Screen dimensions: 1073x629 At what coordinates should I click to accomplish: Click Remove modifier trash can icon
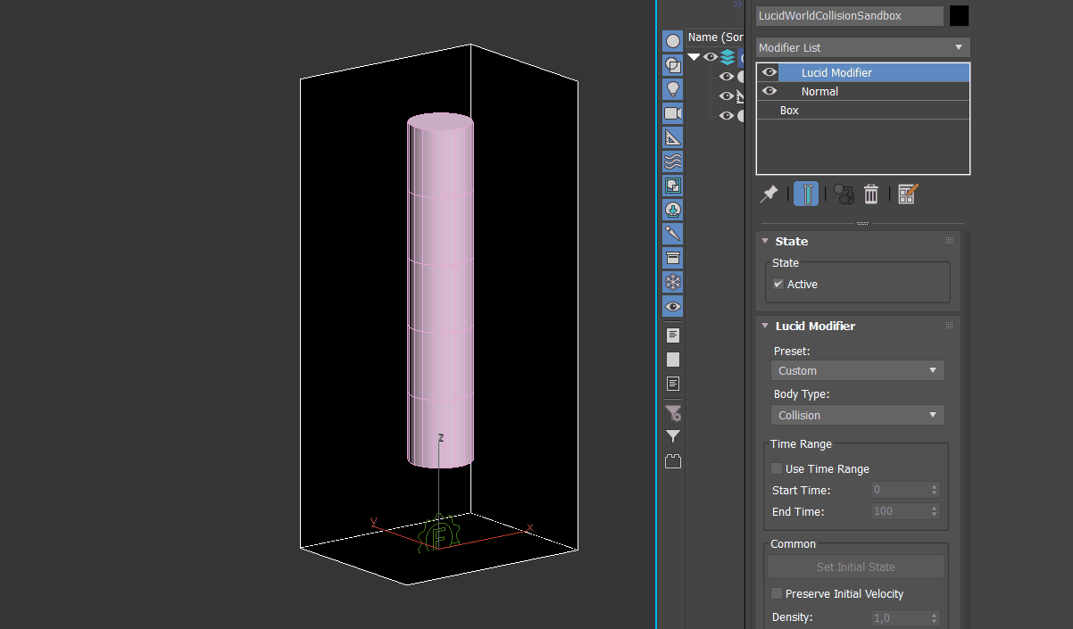[871, 194]
